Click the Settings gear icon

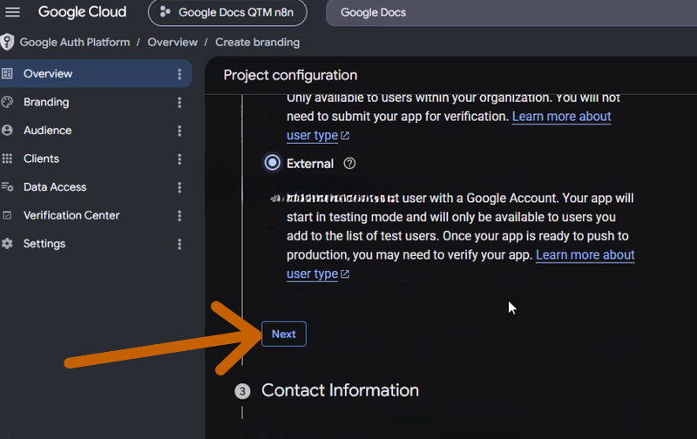pos(7,244)
